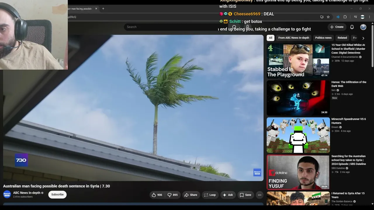
Task: Subscribe to ABC News In-depth
Action: click(57, 195)
